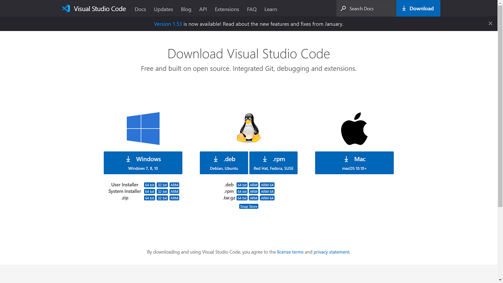
Task: Click the magnifier icon in Search Docs
Action: [x=343, y=8]
